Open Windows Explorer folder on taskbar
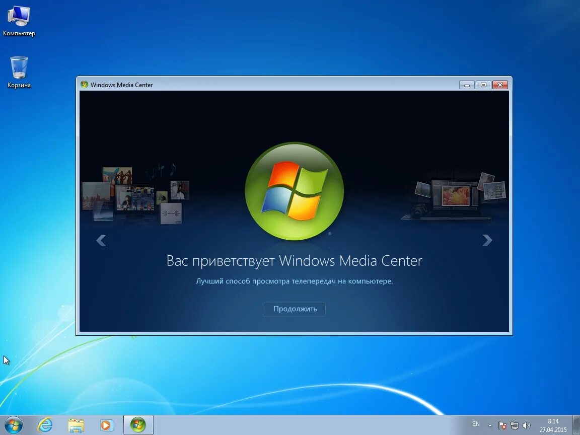Screen dimensions: 580x435 76,425
